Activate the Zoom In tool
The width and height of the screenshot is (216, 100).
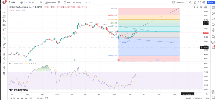pyautogui.click(x=4, y=48)
